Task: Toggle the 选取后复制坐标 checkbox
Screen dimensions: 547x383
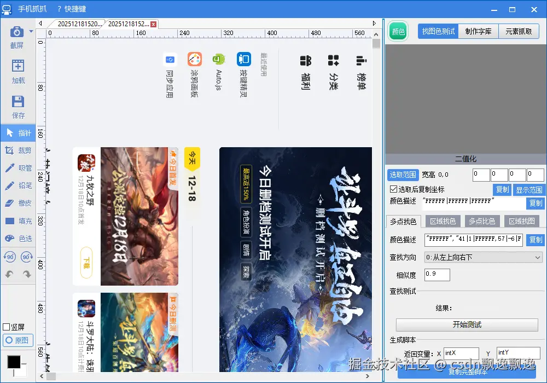Action: click(x=393, y=189)
